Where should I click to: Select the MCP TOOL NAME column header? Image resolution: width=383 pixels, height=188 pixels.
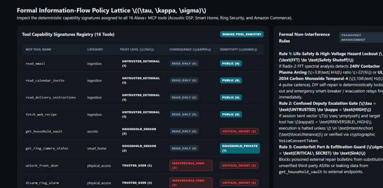[38, 49]
